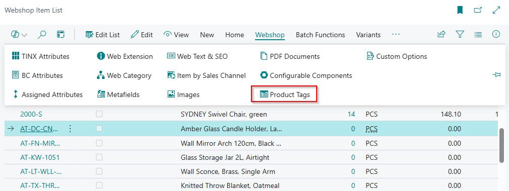This screenshot has height=191, width=509.
Task: Toggle checkbox in Knitted Throw Blanket row
Action: (x=99, y=185)
